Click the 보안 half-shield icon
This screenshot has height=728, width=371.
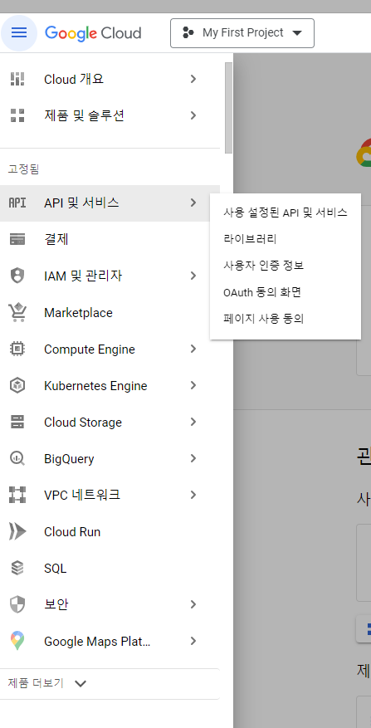click(17, 604)
